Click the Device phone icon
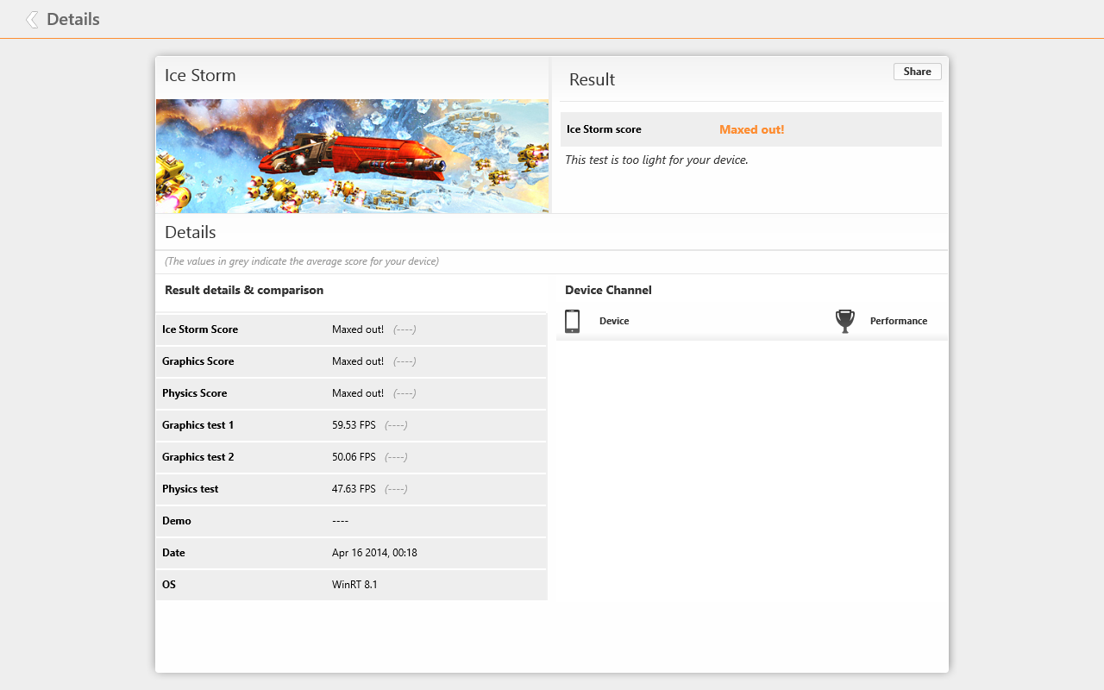 572,321
